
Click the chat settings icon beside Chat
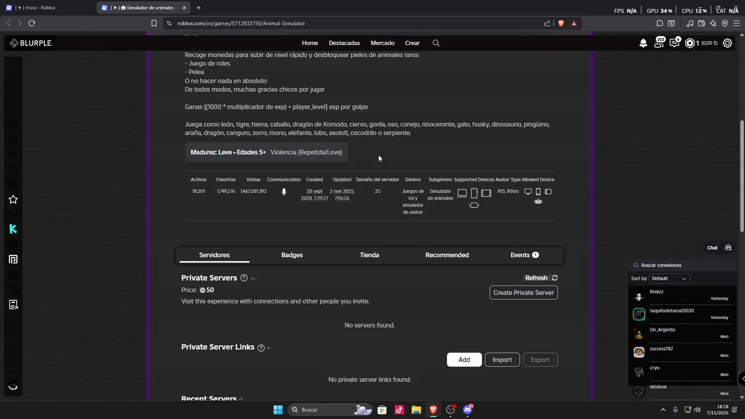(728, 248)
